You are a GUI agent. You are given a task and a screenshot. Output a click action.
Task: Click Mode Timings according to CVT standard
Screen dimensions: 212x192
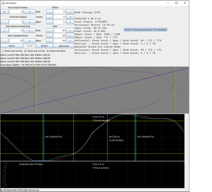[x=146, y=30]
